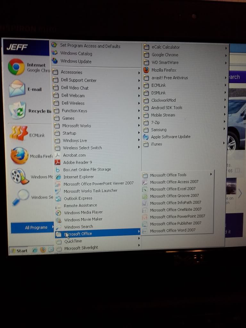Screen dimensions: 246x328
Task: Click the Windows Catalog icon
Action: click(x=54, y=53)
